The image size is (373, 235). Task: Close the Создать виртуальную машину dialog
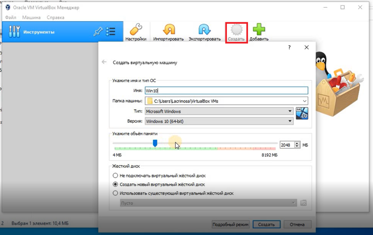click(307, 47)
